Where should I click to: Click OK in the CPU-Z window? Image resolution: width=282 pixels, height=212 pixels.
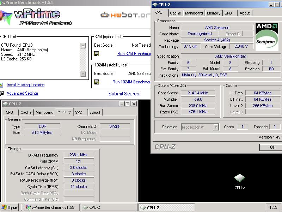pos(271,147)
